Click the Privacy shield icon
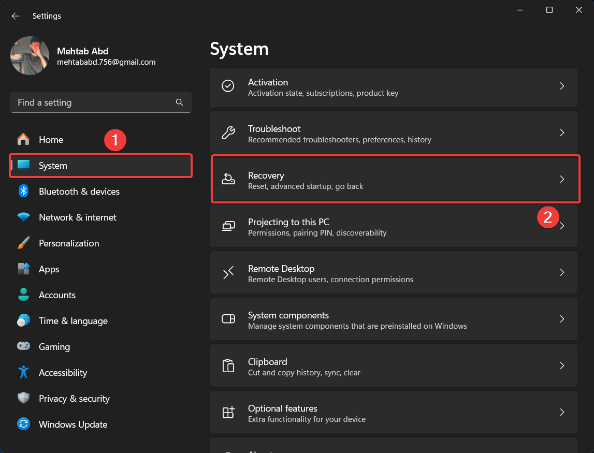The width and height of the screenshot is (594, 453). tap(23, 398)
